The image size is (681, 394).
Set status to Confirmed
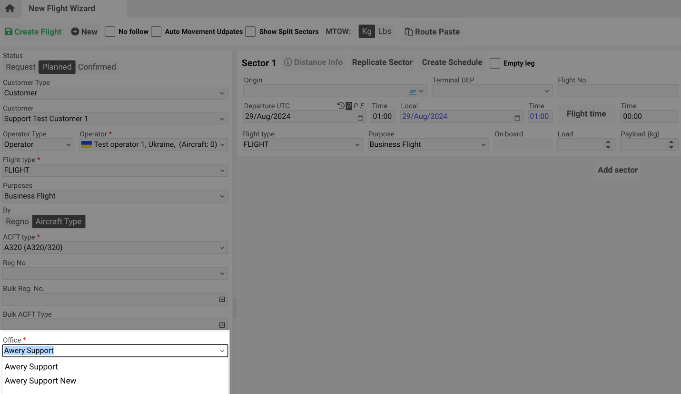click(97, 67)
